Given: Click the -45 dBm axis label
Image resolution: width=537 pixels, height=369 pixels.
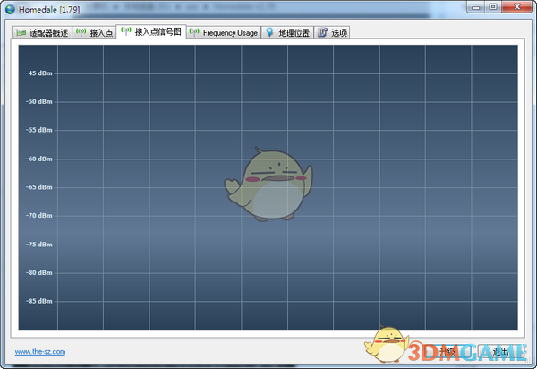Looking at the screenshot, I should coord(38,73).
